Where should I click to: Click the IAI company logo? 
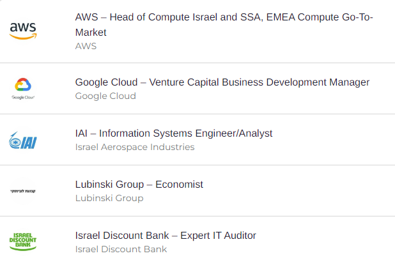23,140
